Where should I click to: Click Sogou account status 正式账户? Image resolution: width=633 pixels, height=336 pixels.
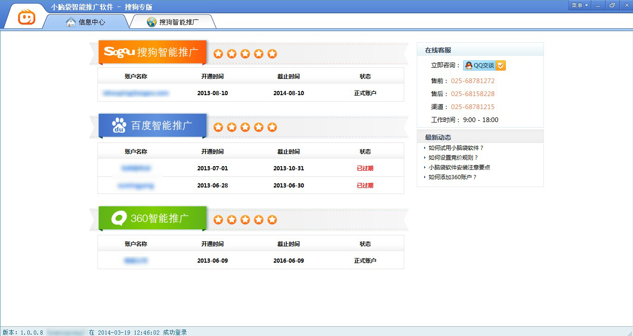pos(365,93)
